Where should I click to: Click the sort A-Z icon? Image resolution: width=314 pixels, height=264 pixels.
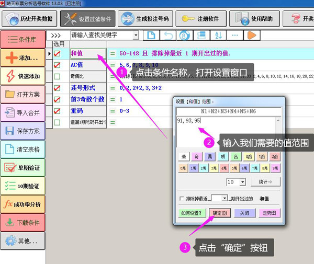(x=218, y=36)
